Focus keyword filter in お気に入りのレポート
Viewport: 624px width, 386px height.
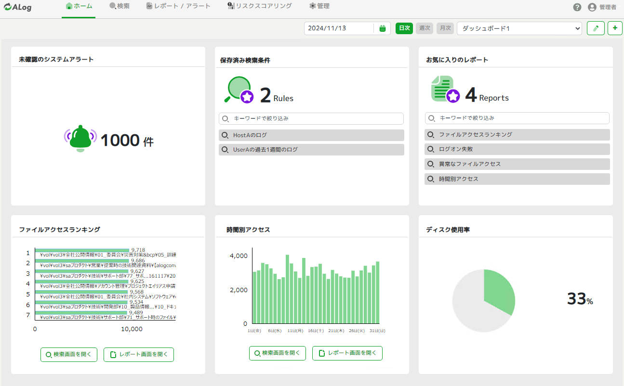tap(517, 118)
